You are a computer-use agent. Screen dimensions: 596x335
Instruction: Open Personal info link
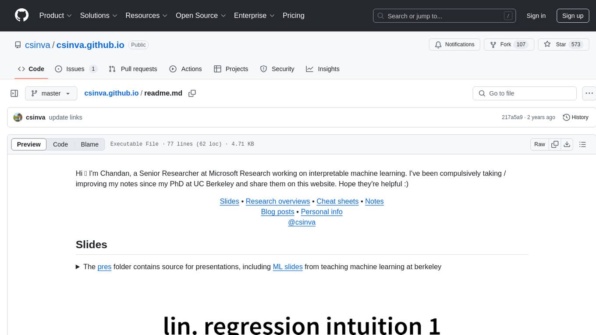(322, 212)
